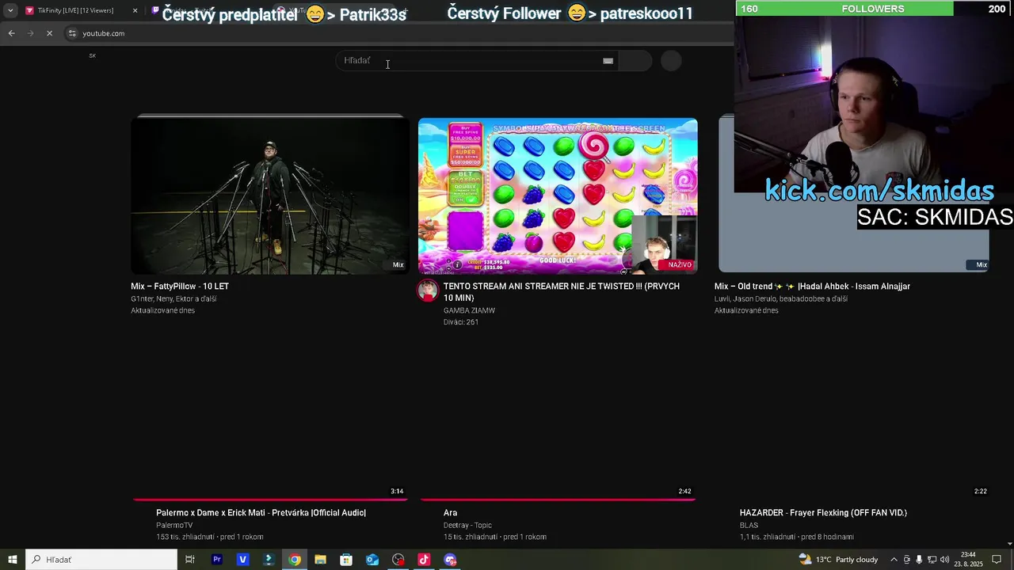
Task: Click the voice search round button
Action: pos(671,61)
